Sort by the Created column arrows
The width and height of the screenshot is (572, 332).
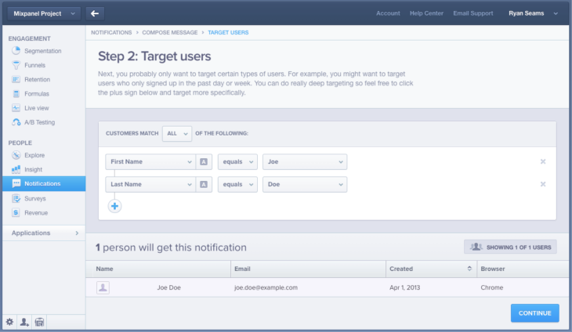[x=469, y=269]
